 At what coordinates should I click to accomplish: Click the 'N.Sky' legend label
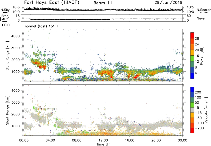click(5, 10)
